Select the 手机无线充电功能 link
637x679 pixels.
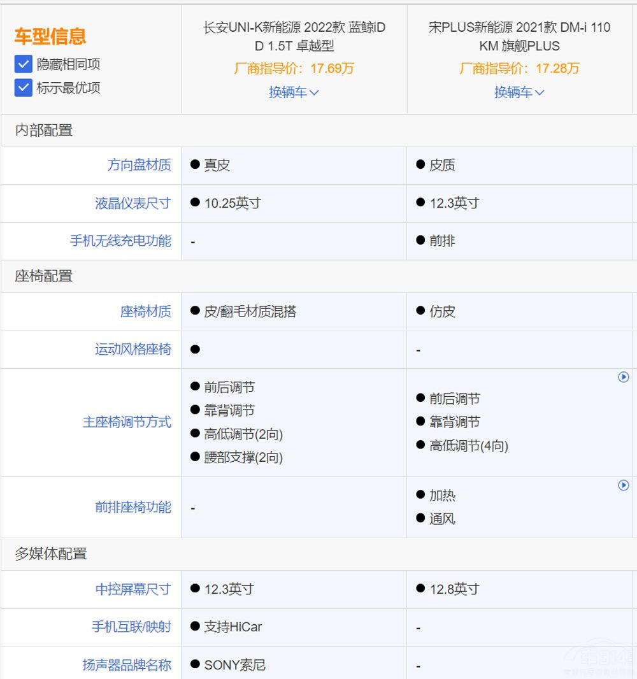[x=120, y=241]
